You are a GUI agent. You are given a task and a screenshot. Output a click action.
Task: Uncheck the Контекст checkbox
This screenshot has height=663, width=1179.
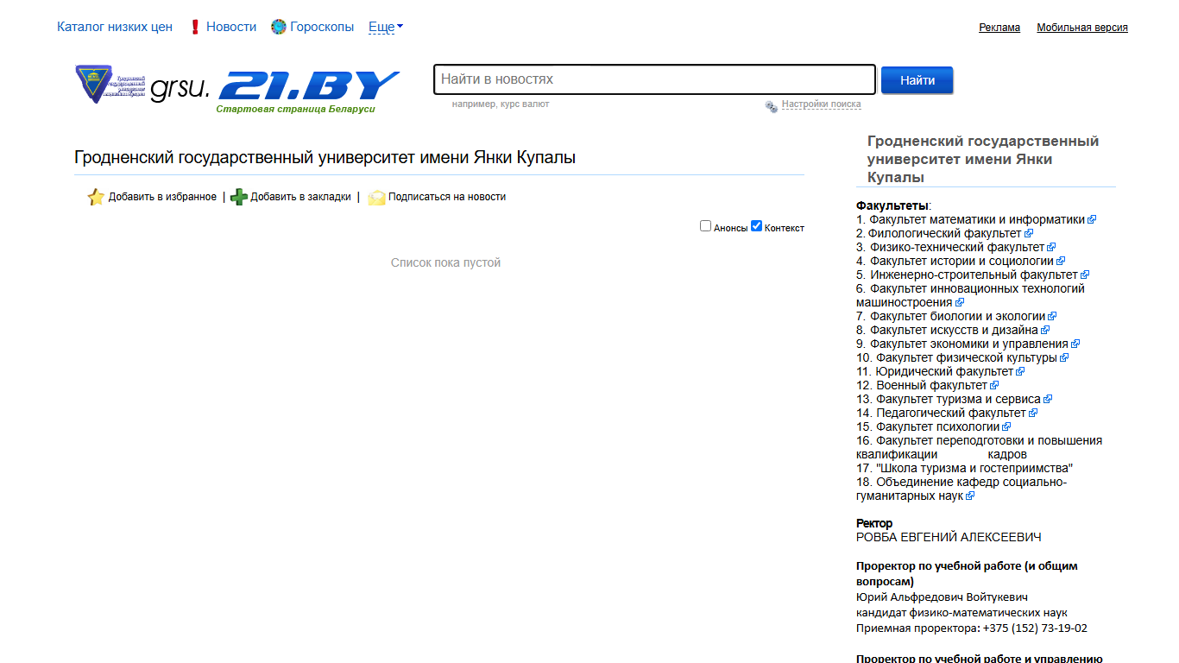click(756, 226)
